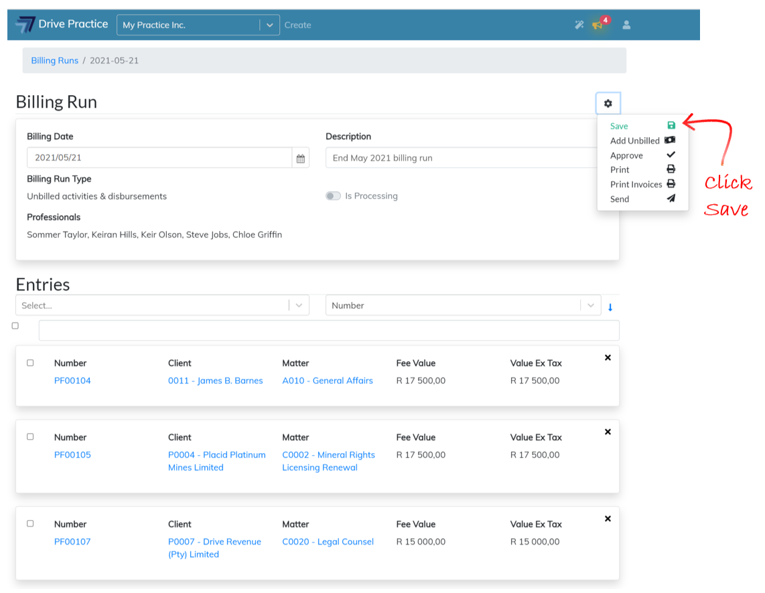Image resolution: width=765 pixels, height=593 pixels.
Task: Go to Billing Runs breadcrumb link
Action: [54, 61]
